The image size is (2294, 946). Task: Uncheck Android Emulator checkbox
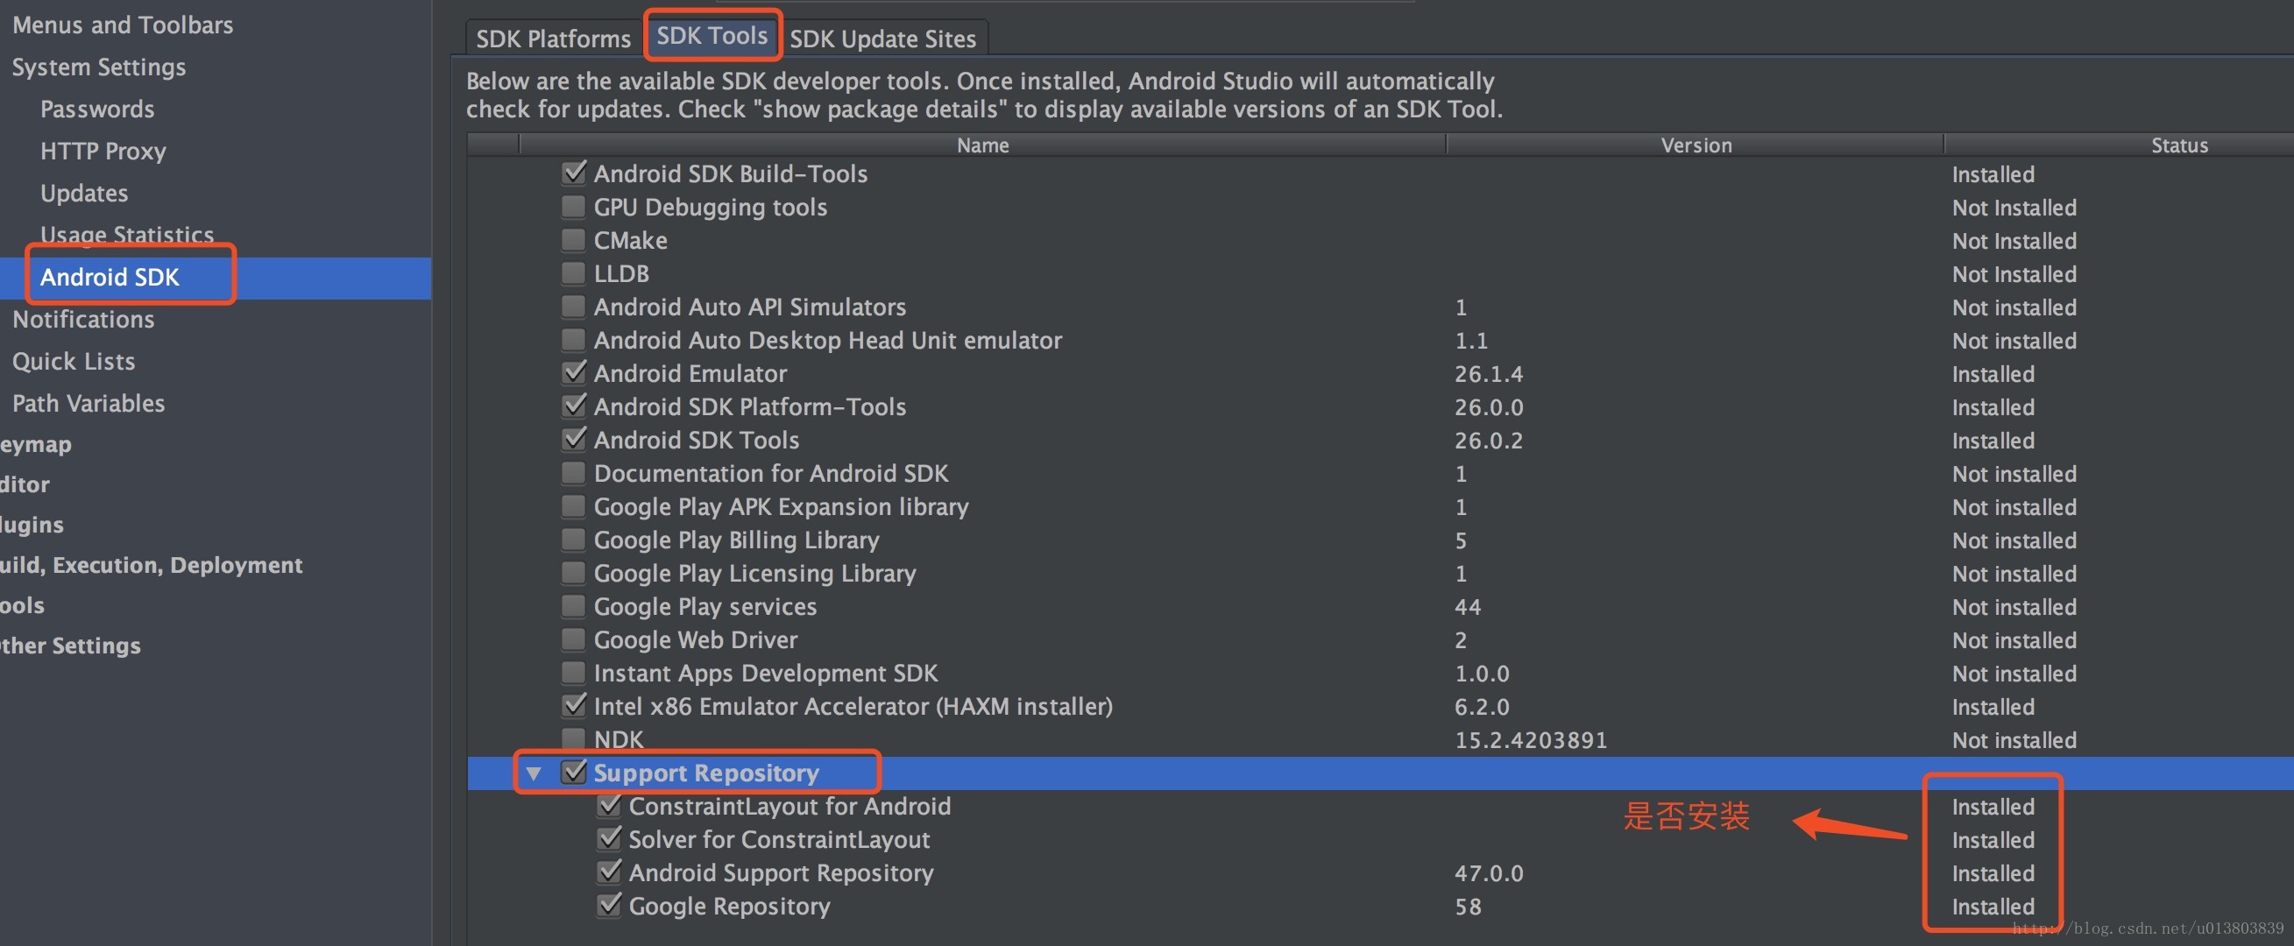click(575, 373)
